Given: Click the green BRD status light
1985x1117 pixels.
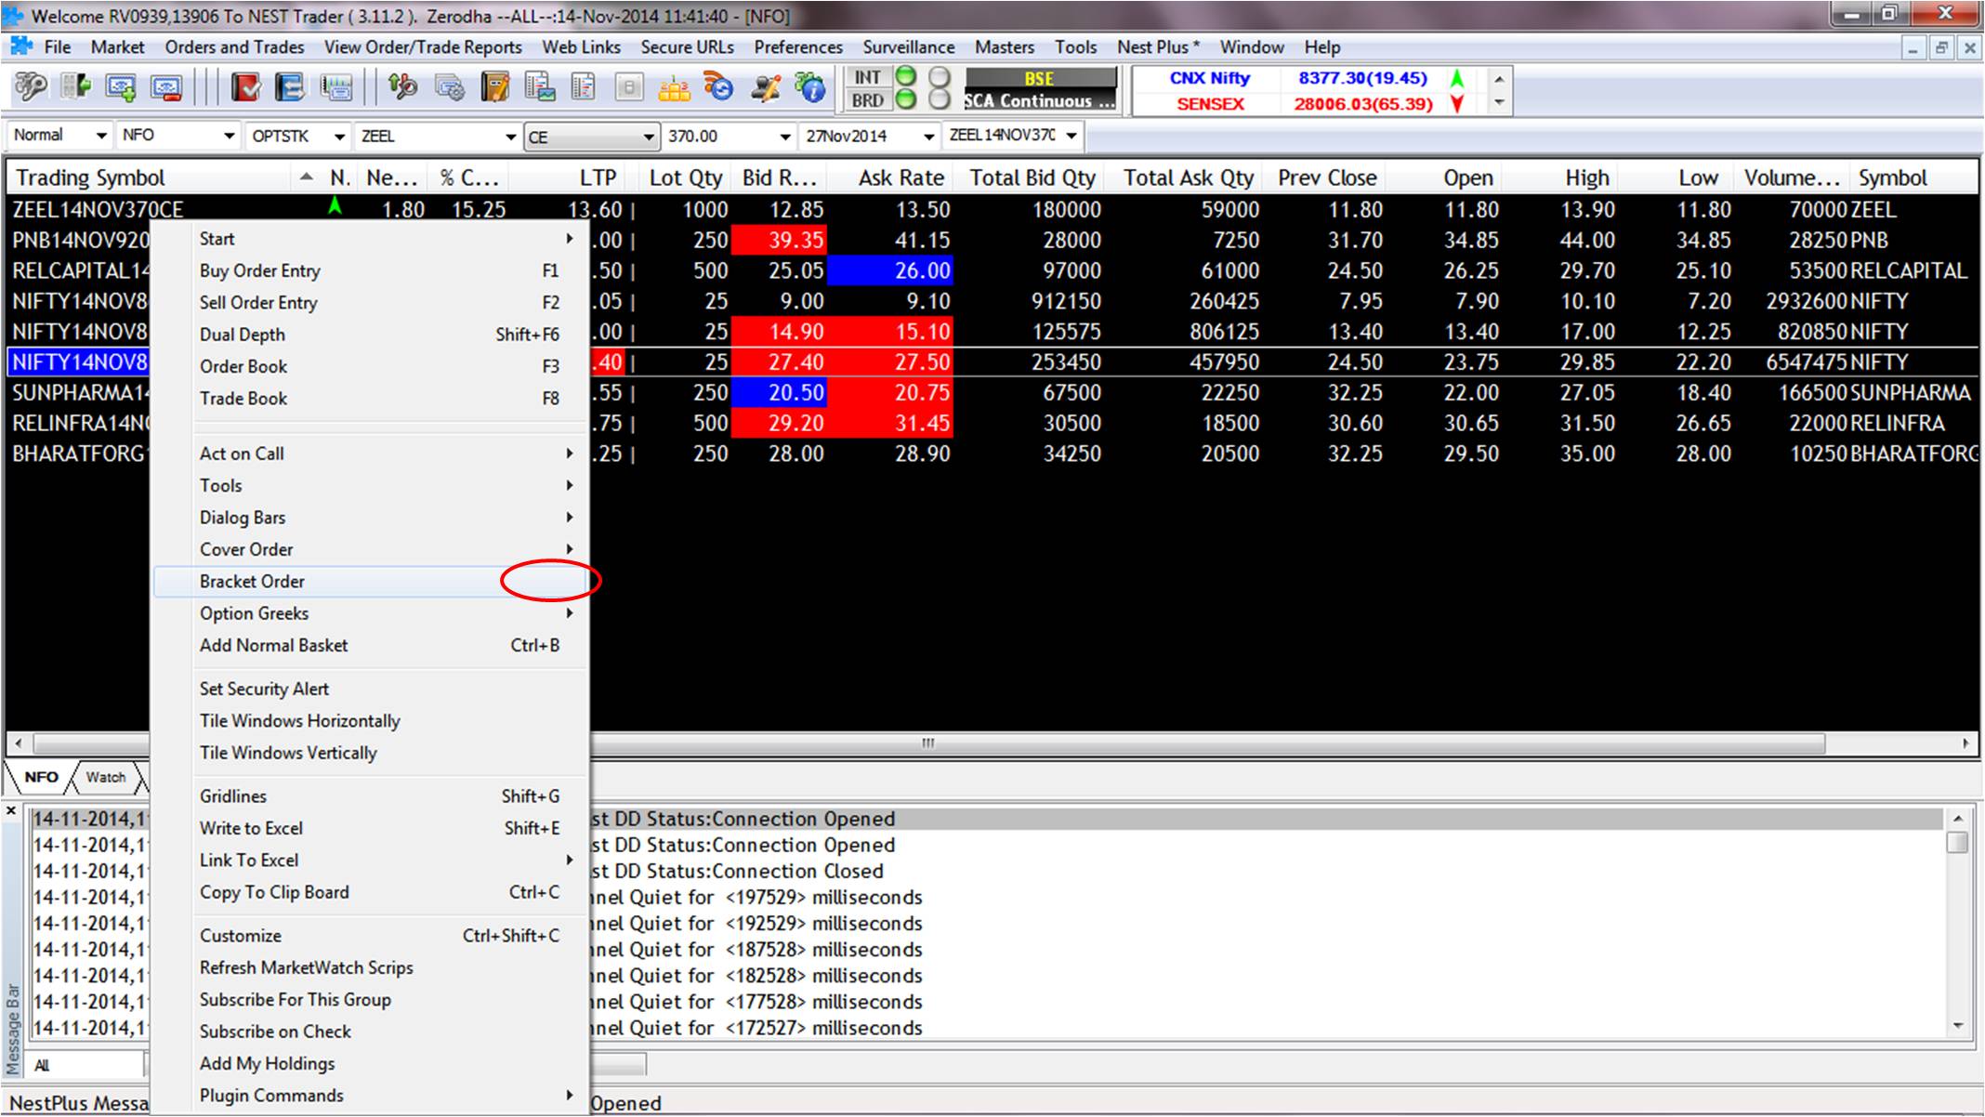Looking at the screenshot, I should 905,99.
